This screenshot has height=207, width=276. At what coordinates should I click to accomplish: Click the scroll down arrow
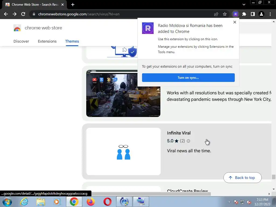coord(274,189)
